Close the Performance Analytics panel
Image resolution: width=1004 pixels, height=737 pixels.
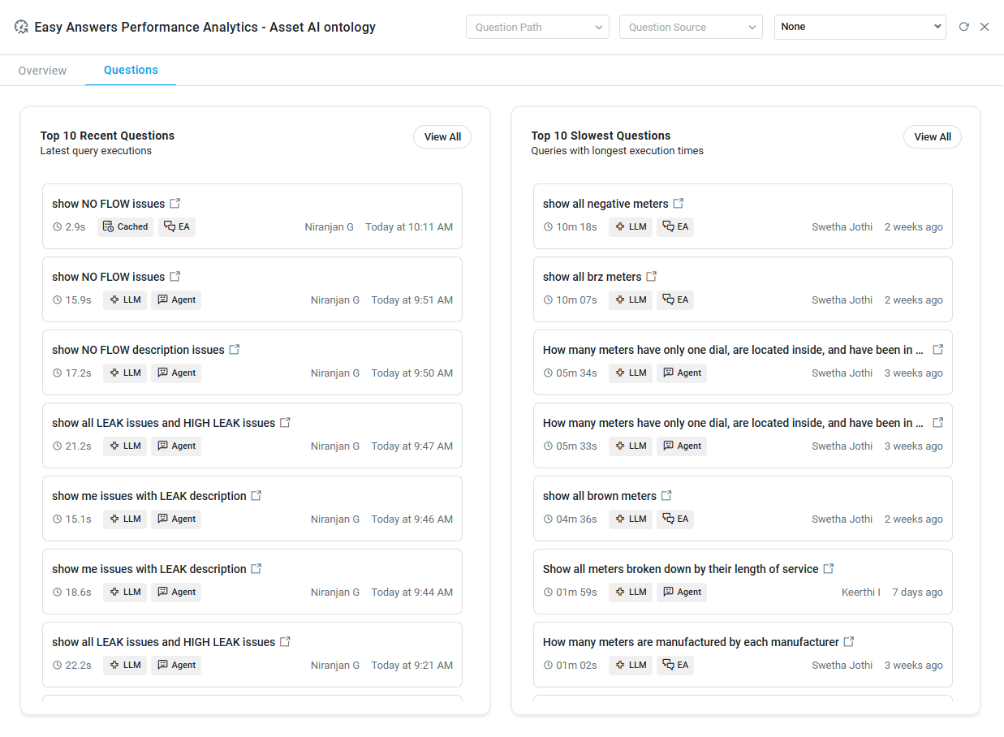point(985,27)
